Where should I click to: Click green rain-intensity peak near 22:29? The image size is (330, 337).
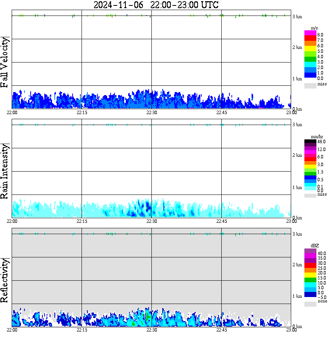tap(147, 208)
